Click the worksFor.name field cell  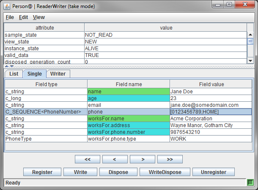pos(129,118)
